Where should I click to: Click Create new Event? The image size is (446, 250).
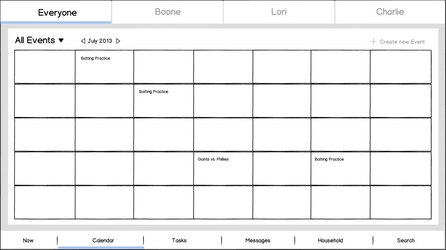402,42
